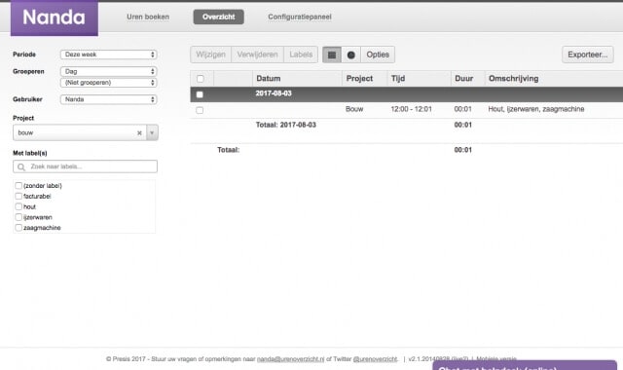The image size is (623, 370).
Task: Open the Opties button
Action: (378, 55)
